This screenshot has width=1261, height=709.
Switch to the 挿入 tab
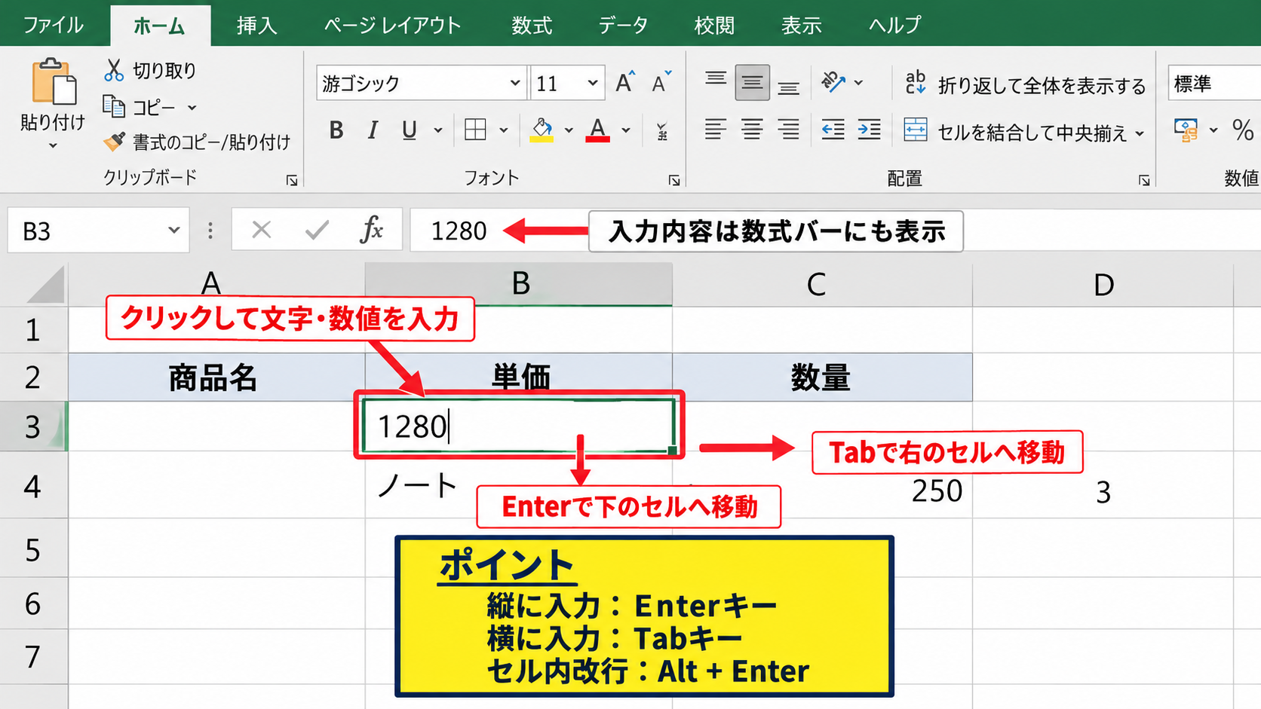[x=257, y=25]
